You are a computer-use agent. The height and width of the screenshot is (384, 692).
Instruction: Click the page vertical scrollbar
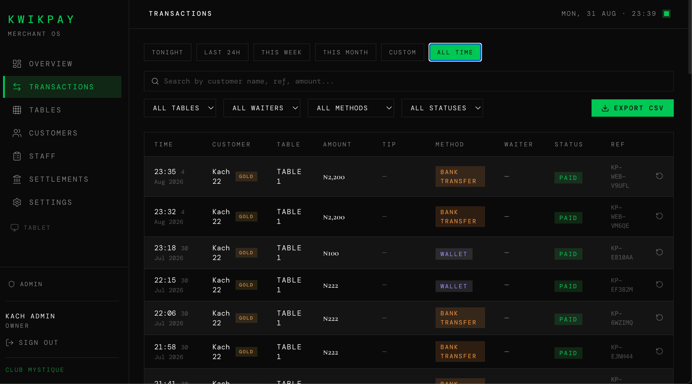[x=690, y=36]
